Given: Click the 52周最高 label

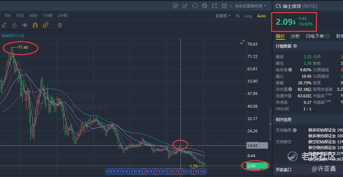Looking at the screenshot, I should [321, 70].
